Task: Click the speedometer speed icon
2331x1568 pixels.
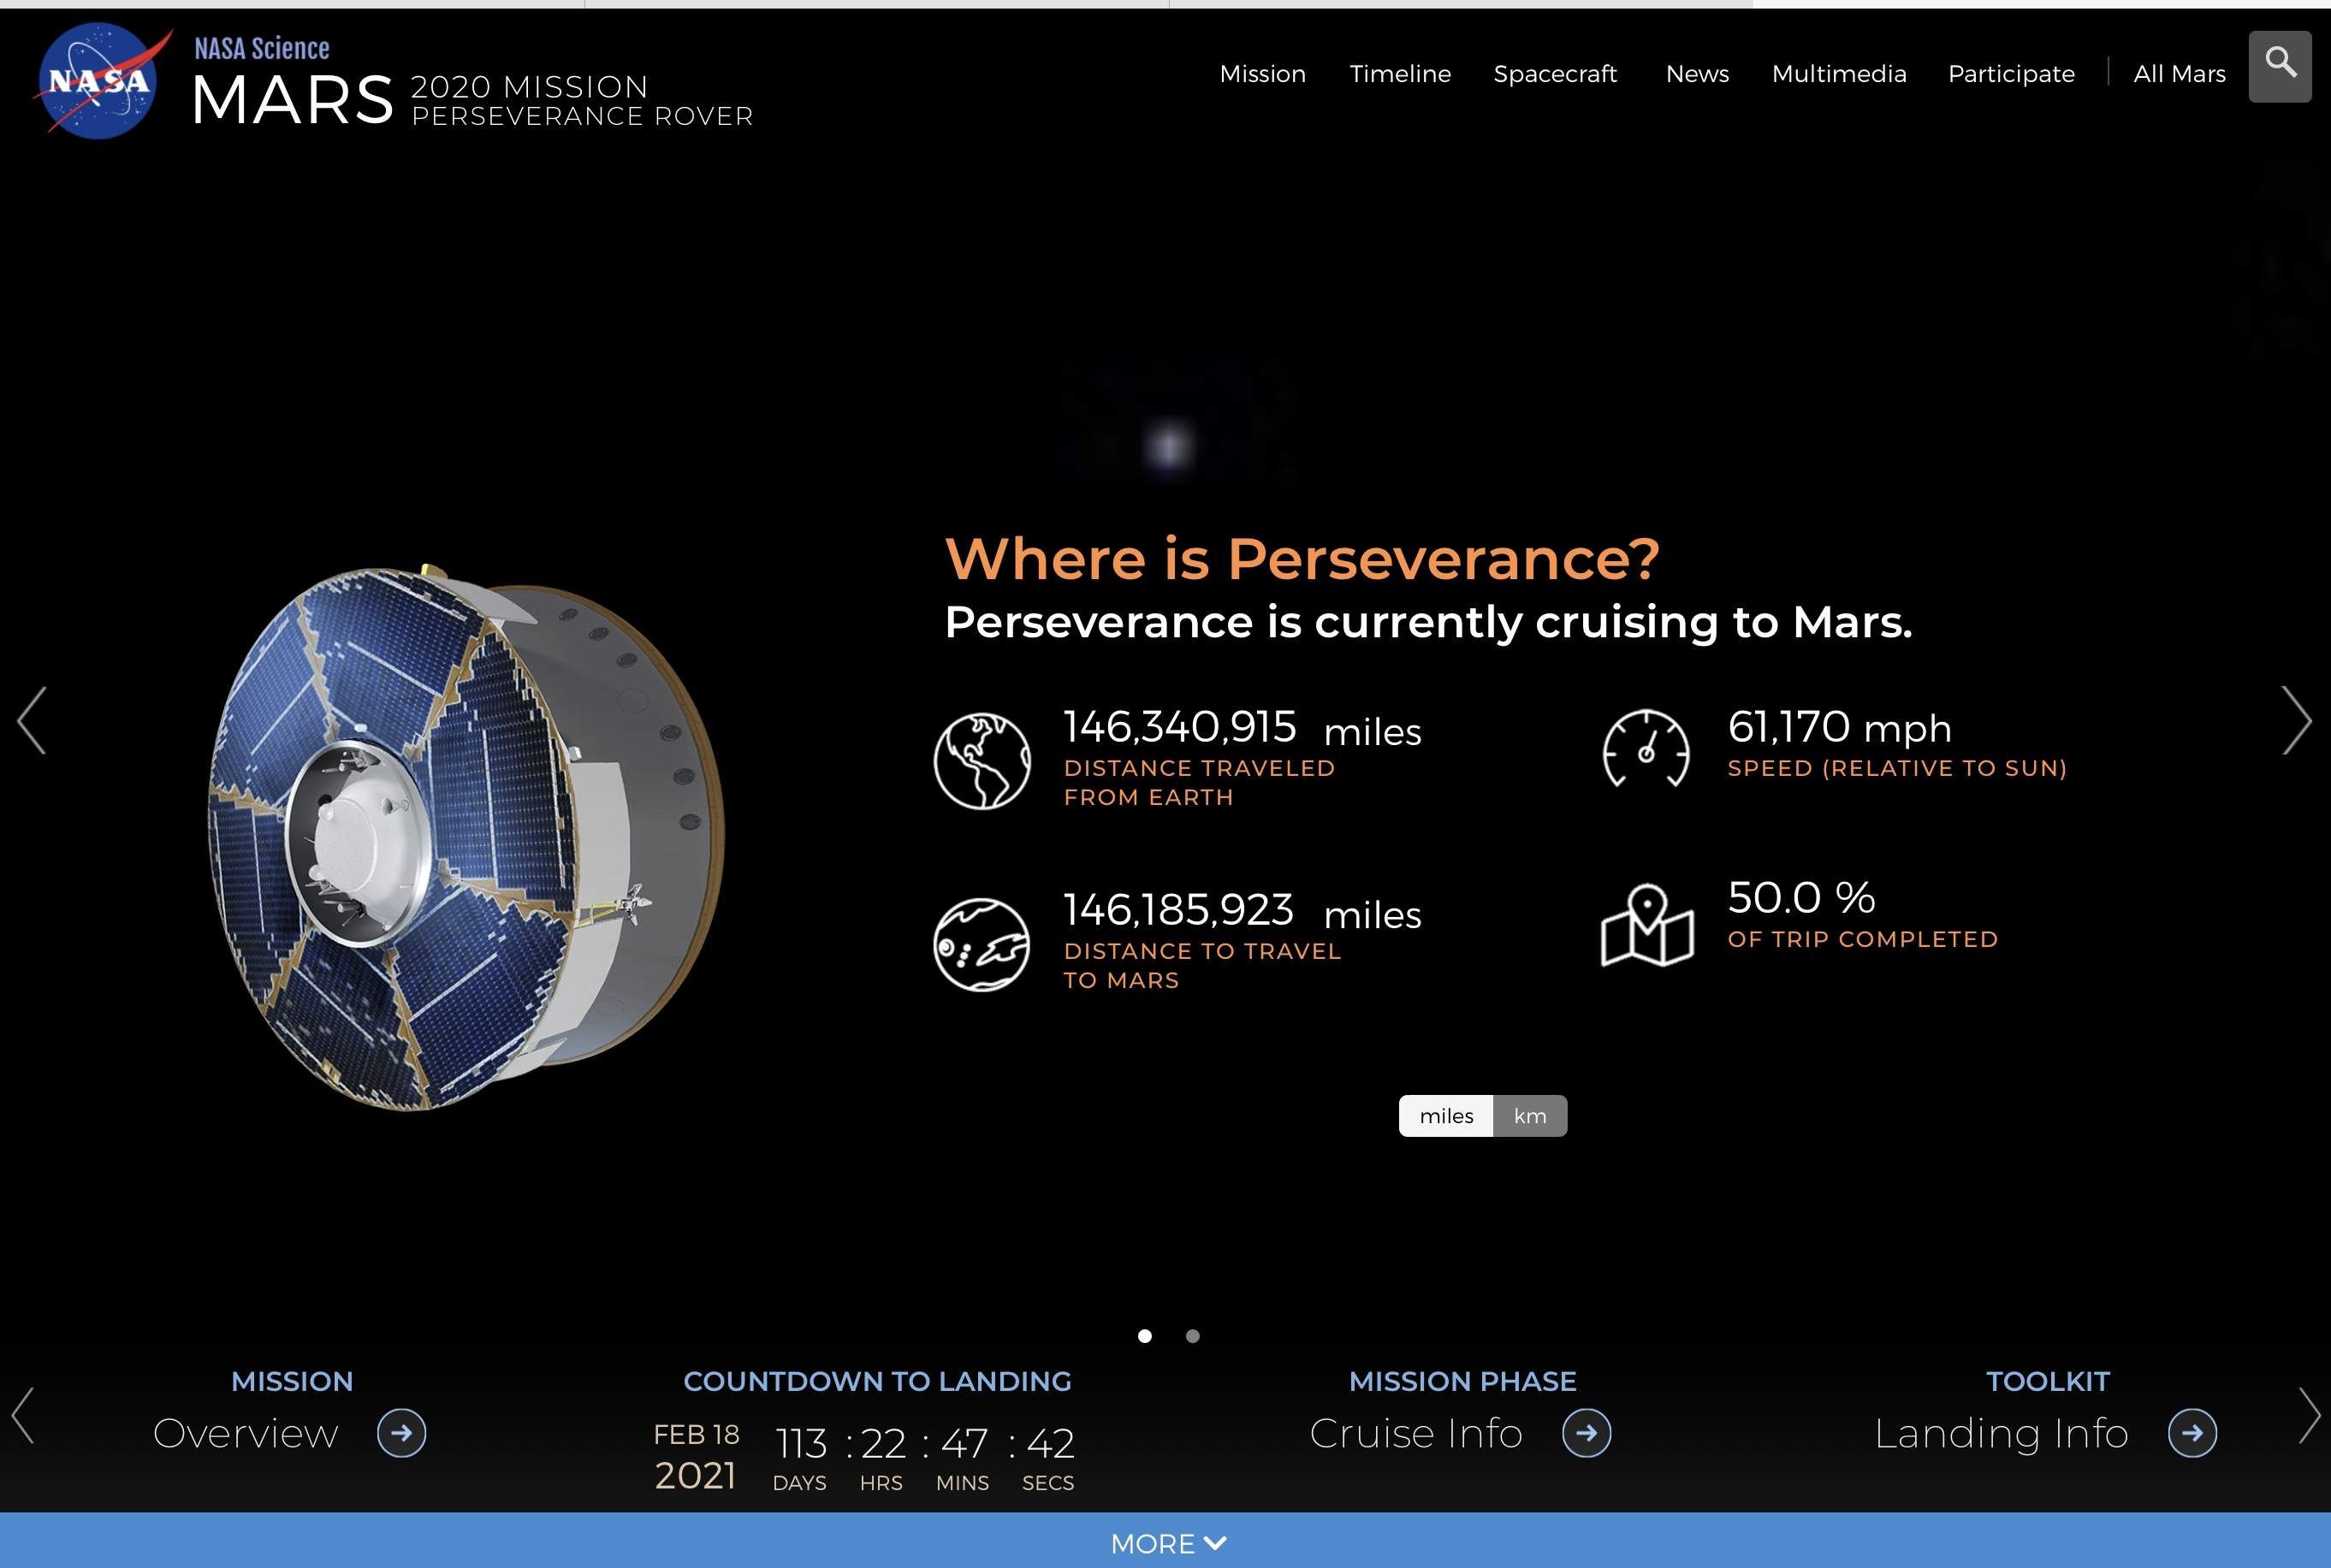Action: pyautogui.click(x=1646, y=749)
